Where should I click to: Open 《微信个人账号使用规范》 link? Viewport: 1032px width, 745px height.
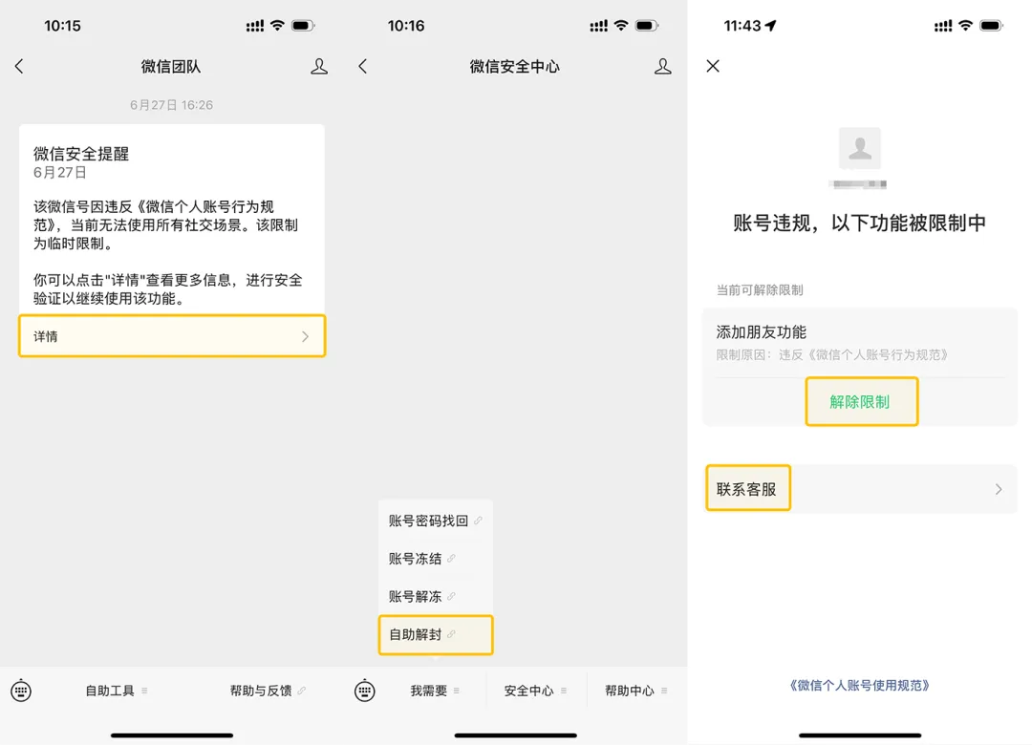tap(860, 685)
